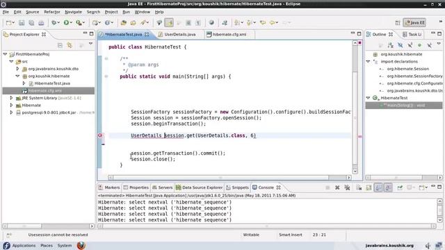Screen dimensions: 445x250
Task: Click the Debug bug icon
Action: [54, 23]
